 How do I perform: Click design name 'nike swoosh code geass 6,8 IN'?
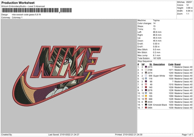pos(27,15)
